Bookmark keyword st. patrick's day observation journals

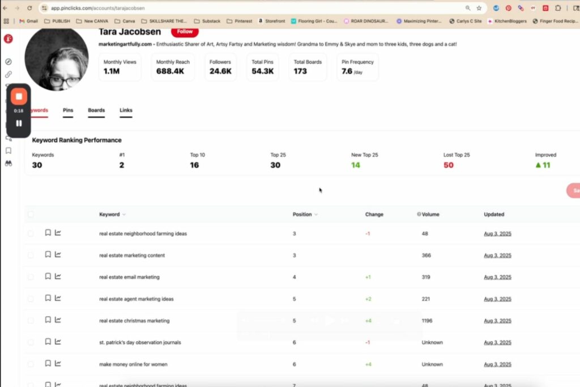pos(48,342)
